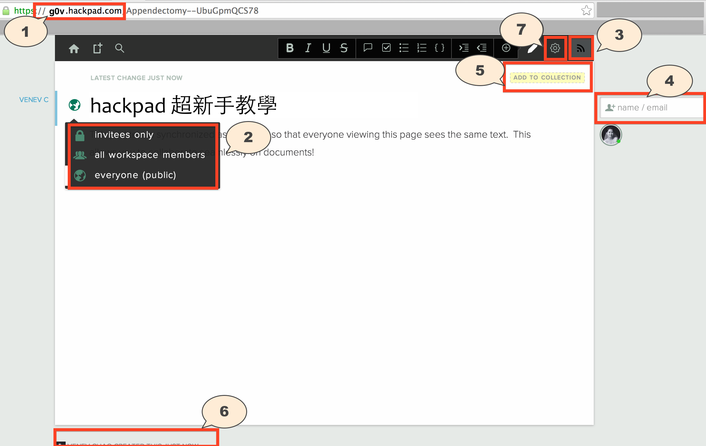Click the Home icon in toolbar

point(74,48)
